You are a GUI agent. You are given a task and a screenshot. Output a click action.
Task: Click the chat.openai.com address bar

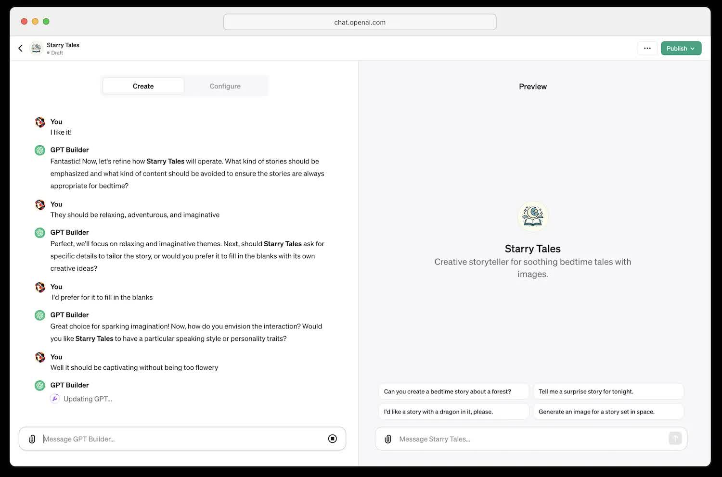(x=360, y=22)
